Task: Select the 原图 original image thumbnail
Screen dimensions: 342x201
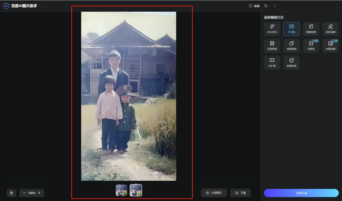Action: 121,190
